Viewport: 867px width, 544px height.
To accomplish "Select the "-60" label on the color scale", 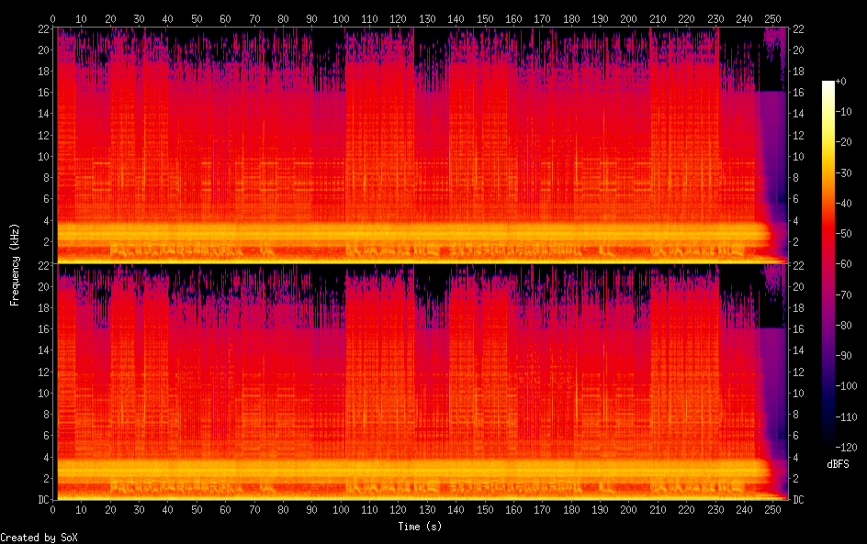I will click(x=844, y=264).
